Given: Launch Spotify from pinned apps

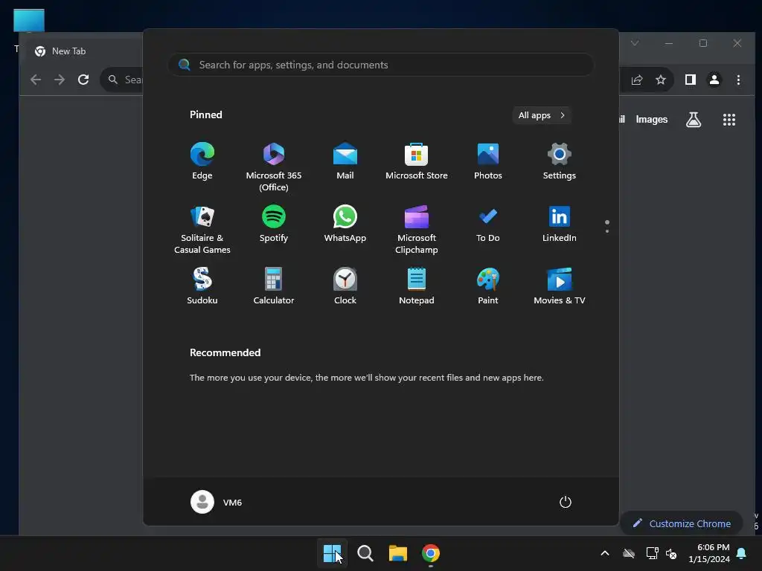Looking at the screenshot, I should coord(274,224).
